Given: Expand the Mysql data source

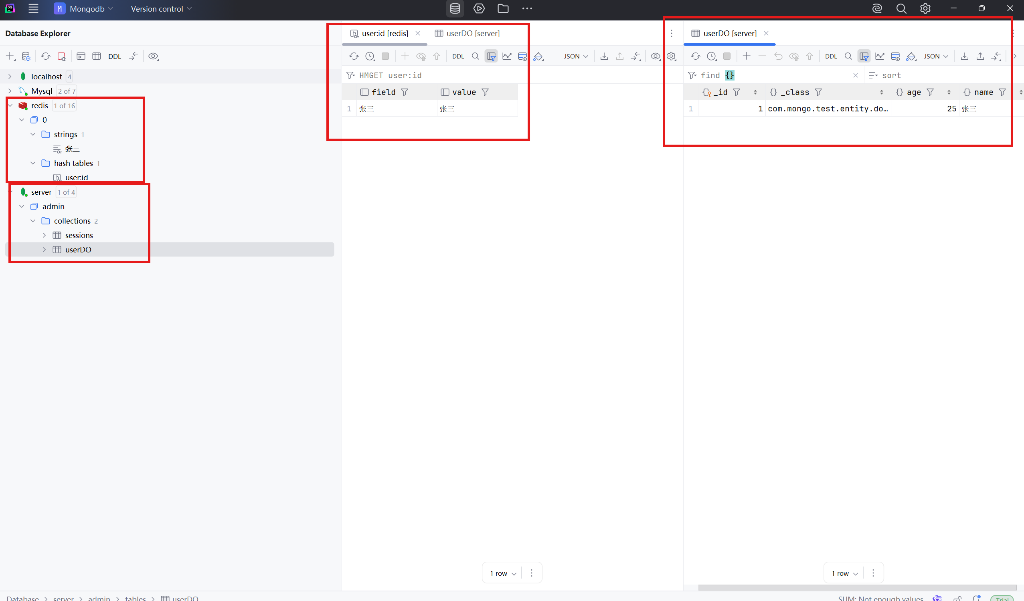Looking at the screenshot, I should 10,91.
